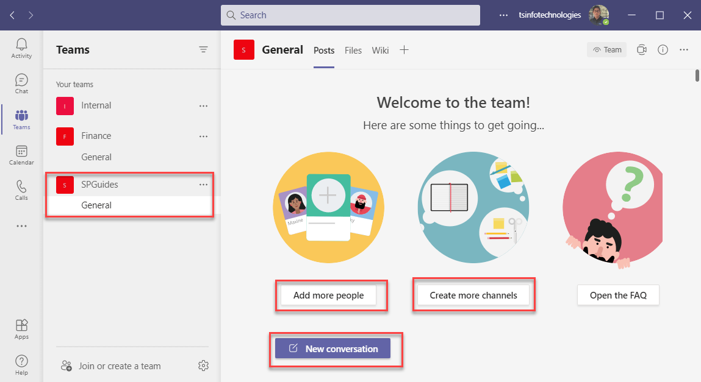Show more apps ellipsis in sidebar
The image size is (701, 382).
coord(21,226)
